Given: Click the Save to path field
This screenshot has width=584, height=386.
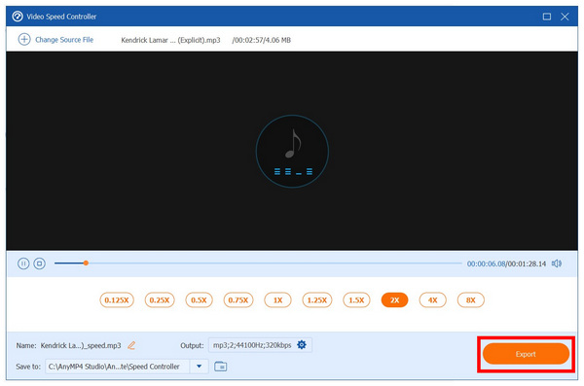Looking at the screenshot, I should pyautogui.click(x=118, y=367).
